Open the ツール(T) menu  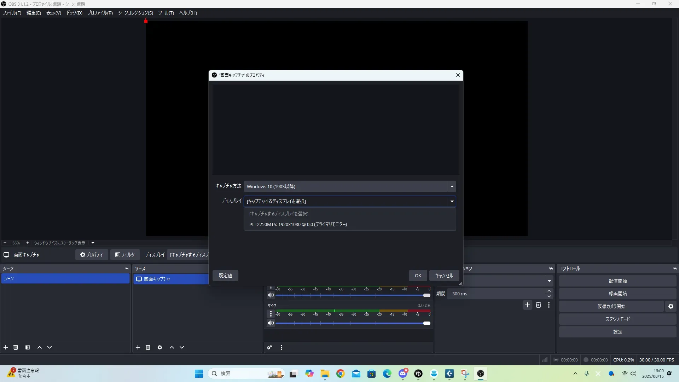point(166,13)
